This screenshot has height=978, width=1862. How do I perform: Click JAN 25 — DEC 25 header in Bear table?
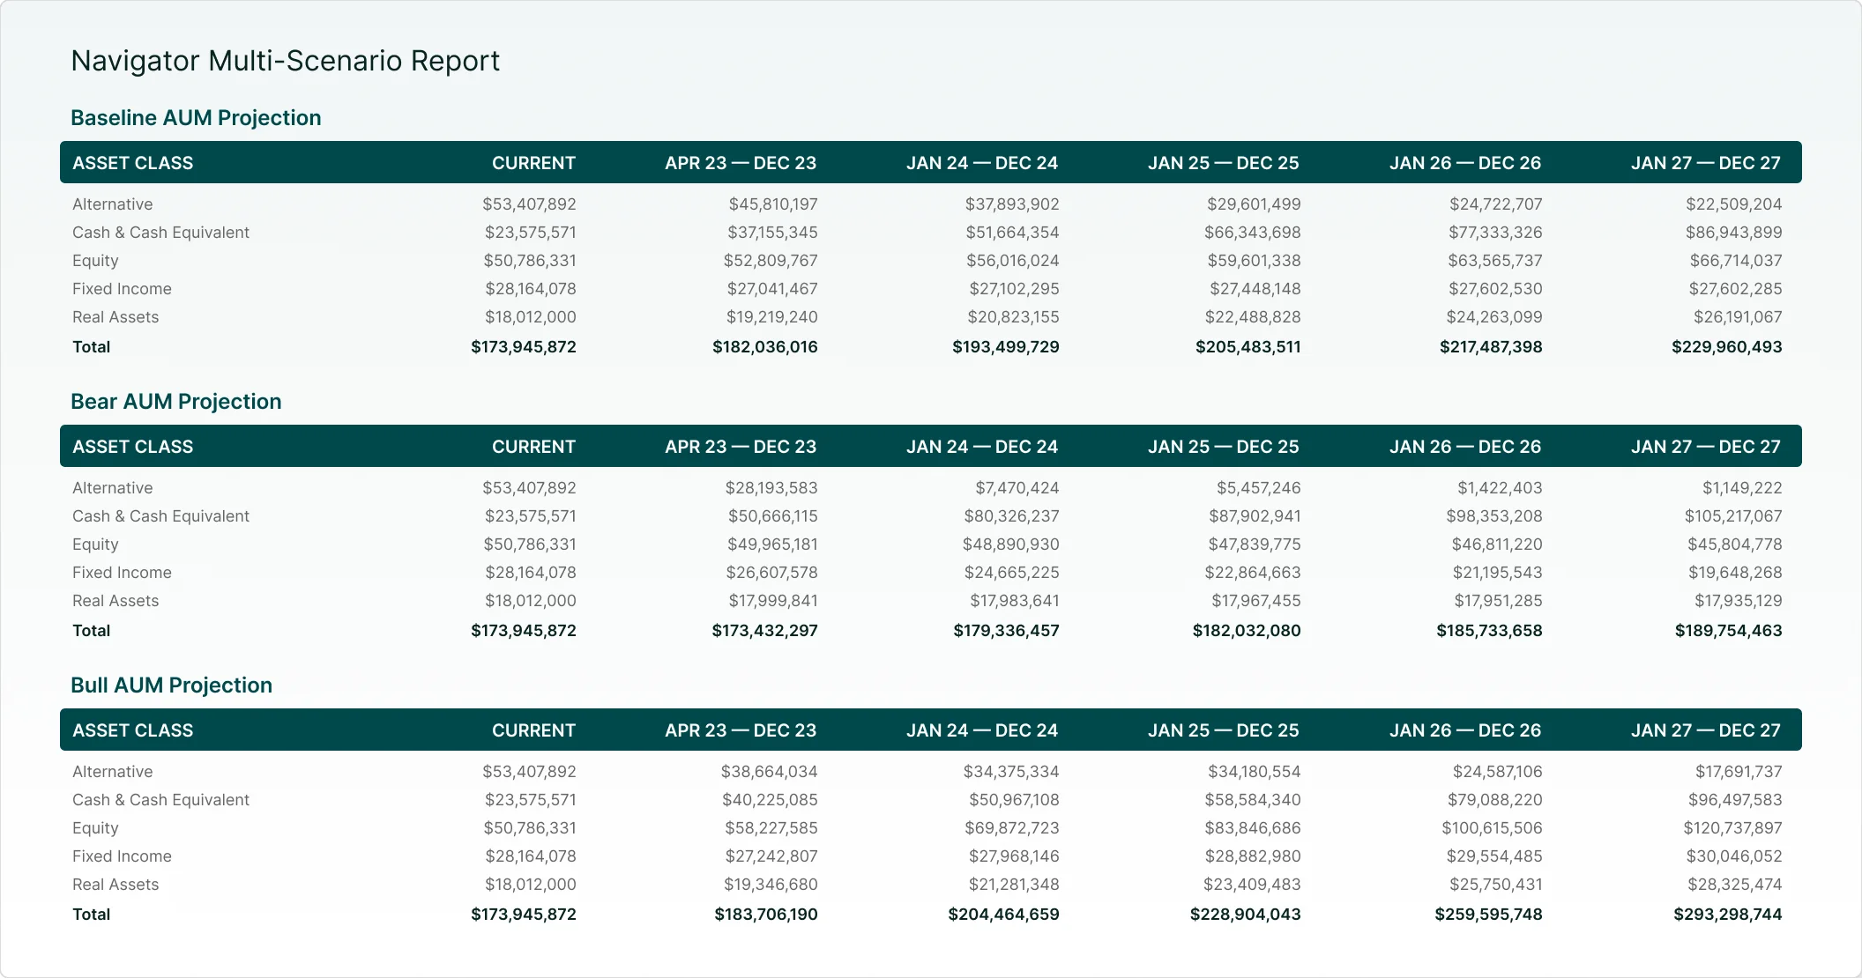point(1224,447)
